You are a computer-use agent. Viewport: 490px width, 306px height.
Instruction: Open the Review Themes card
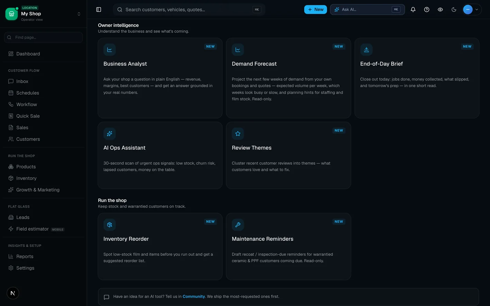pyautogui.click(x=289, y=155)
